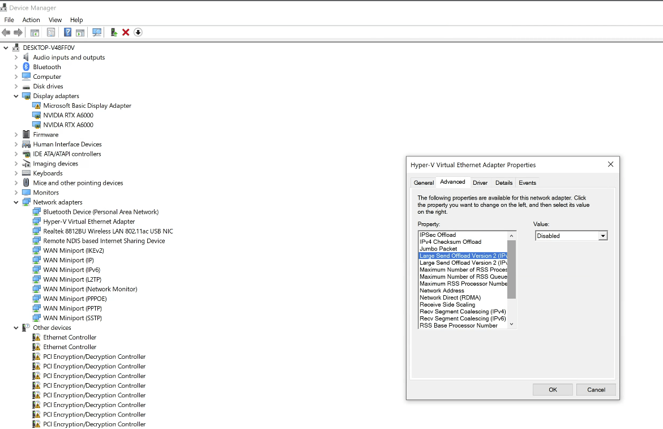This screenshot has width=663, height=429.
Task: Select the Jumbo Packet property
Action: [x=438, y=248]
